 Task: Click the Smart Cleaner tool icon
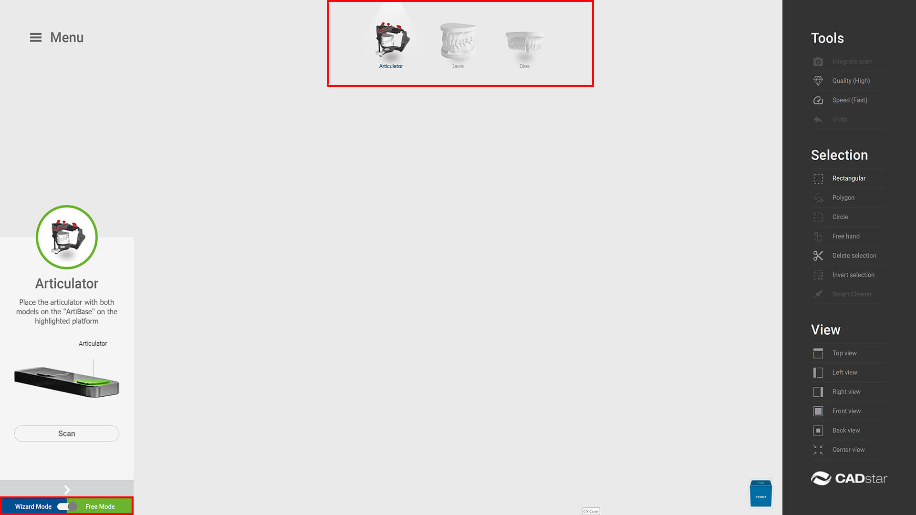click(818, 294)
